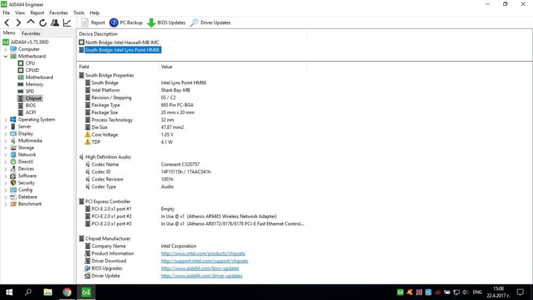Go up one level with the up arrow icon
Viewport: 533px width, 300px height.
[x=30, y=22]
